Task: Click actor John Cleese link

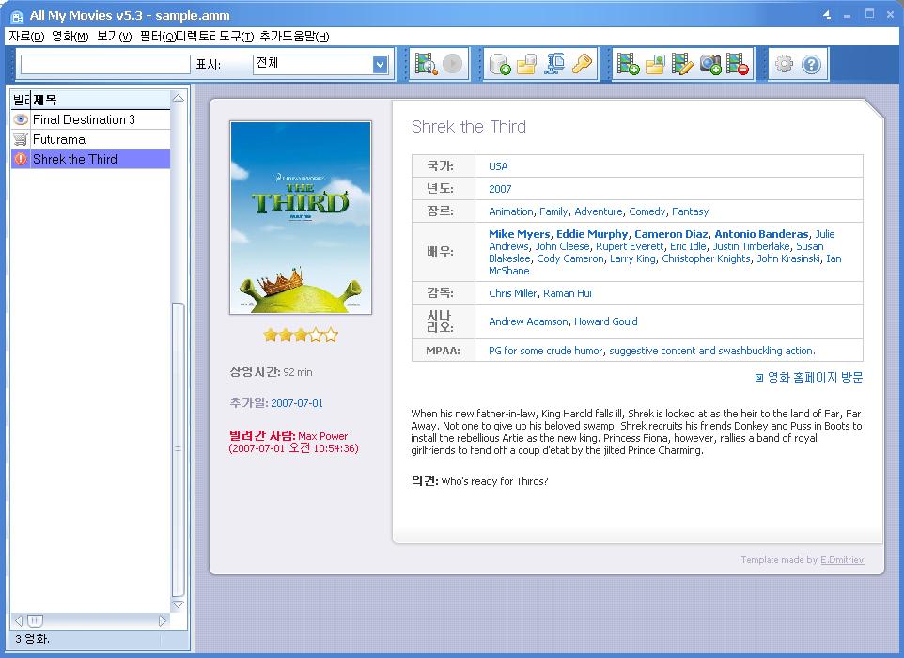Action: (562, 246)
